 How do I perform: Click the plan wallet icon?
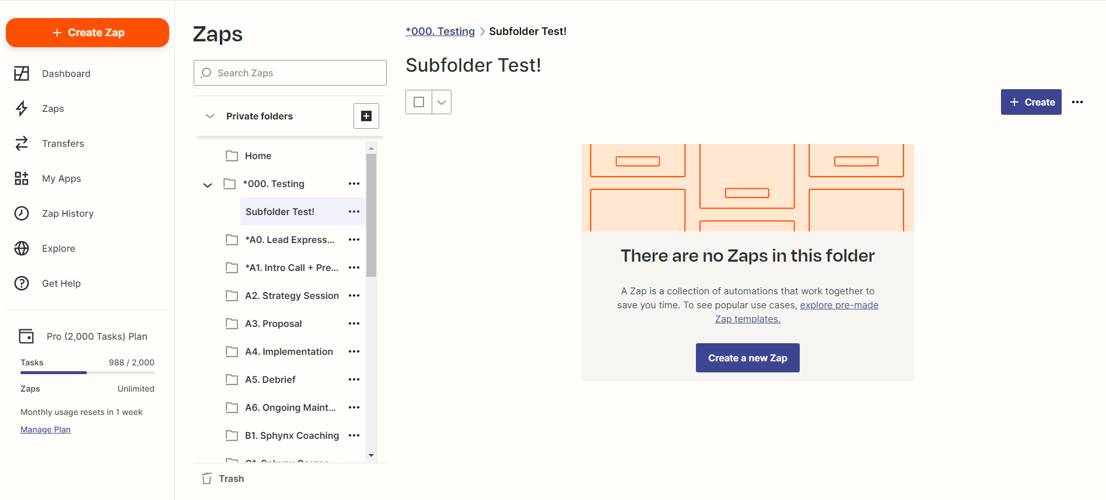(26, 336)
